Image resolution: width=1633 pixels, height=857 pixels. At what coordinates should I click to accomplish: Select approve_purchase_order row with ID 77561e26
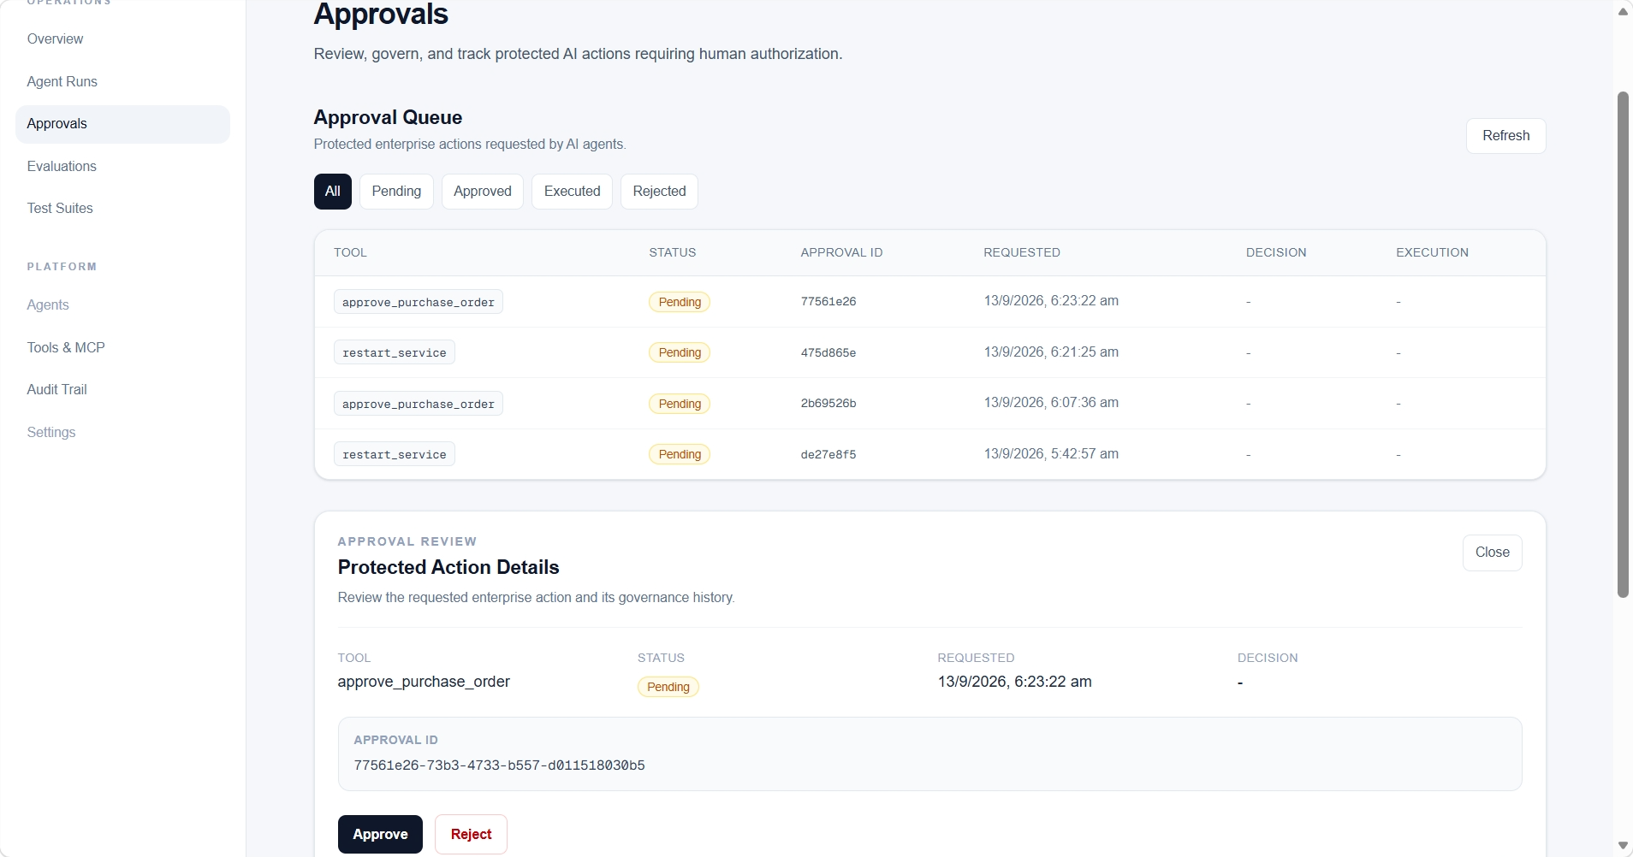pyautogui.click(x=929, y=302)
